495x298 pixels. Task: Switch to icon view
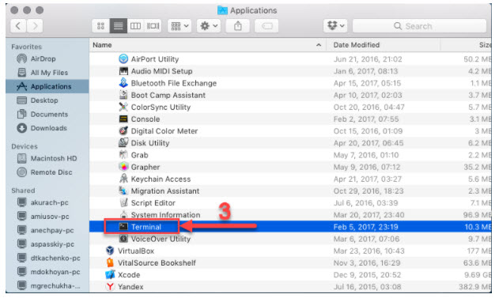[x=100, y=26]
